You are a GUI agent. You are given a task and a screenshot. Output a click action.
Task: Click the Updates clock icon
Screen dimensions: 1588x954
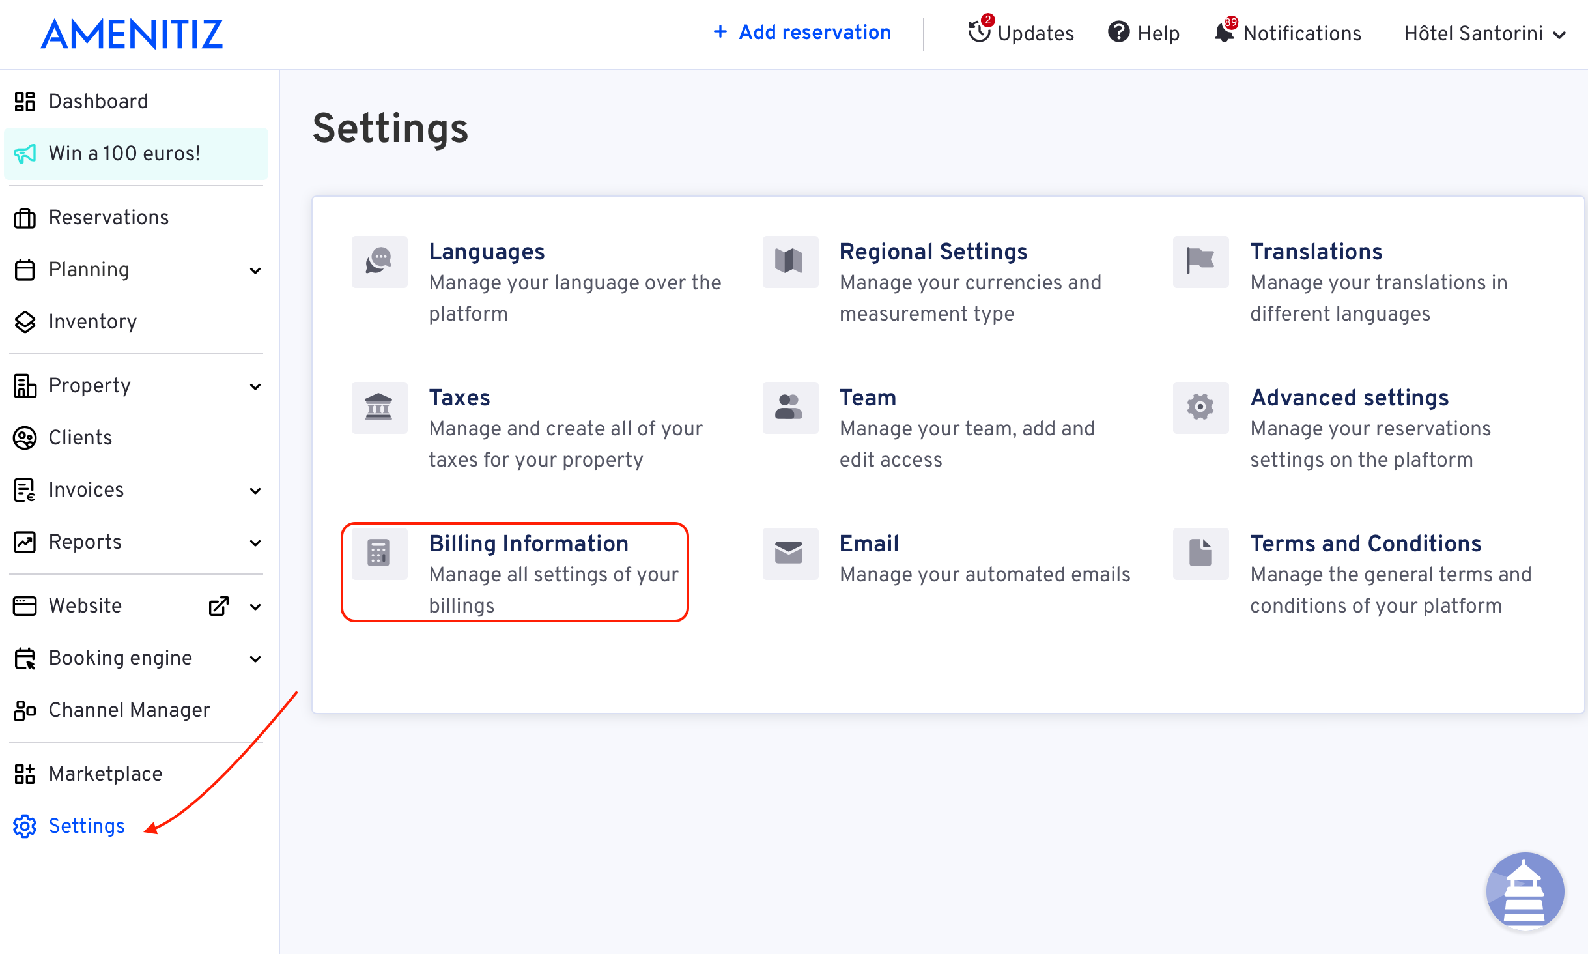pos(979,31)
